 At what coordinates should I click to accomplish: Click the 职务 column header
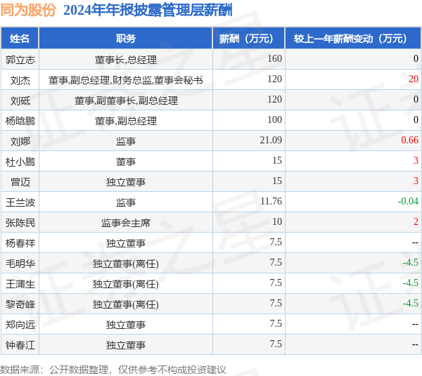(x=126, y=38)
